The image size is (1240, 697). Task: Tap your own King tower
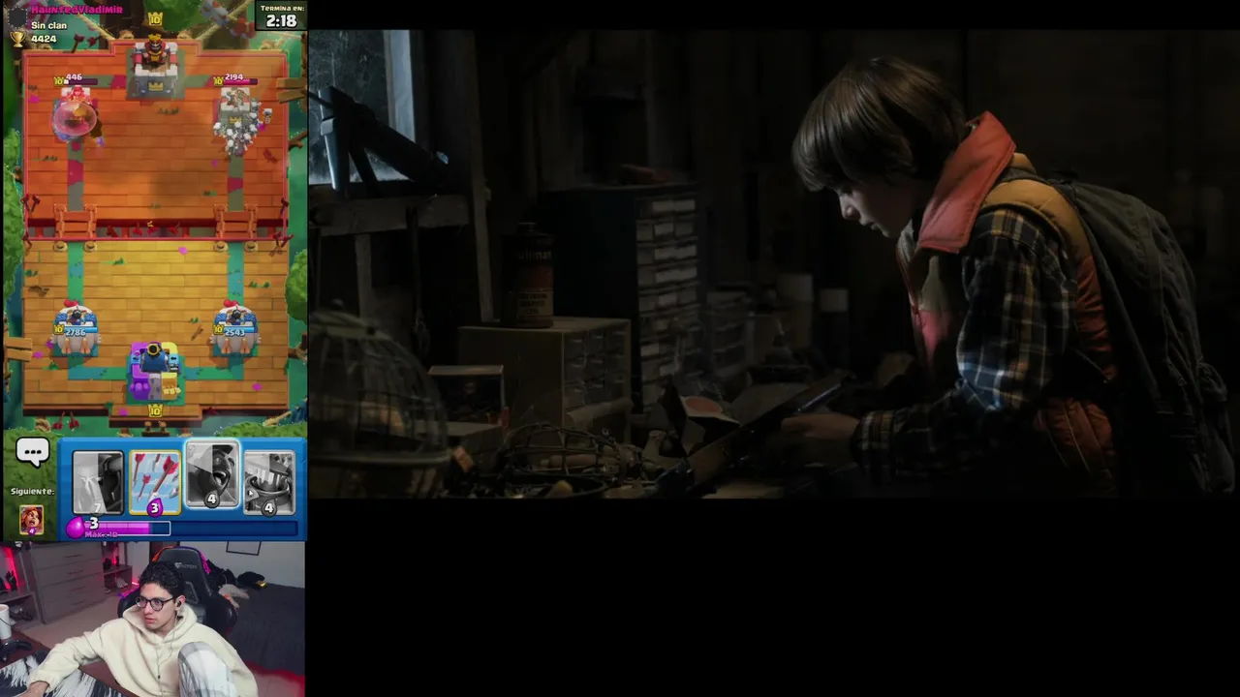click(155, 371)
